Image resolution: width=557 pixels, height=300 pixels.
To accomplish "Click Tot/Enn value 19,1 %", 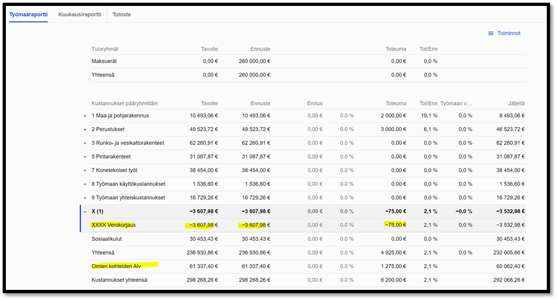I will [430, 116].
